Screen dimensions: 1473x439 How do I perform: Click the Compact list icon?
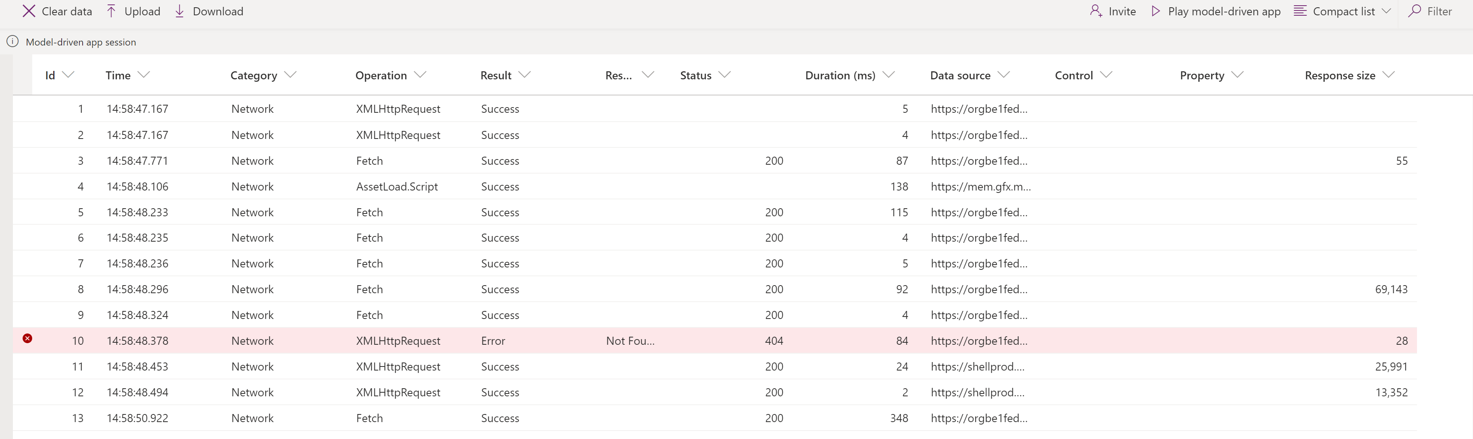tap(1299, 11)
